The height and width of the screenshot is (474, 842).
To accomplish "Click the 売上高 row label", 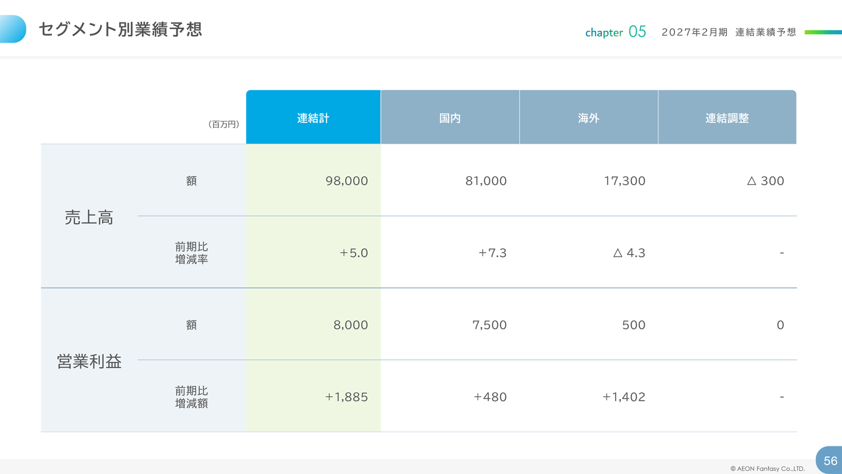I will tap(89, 218).
